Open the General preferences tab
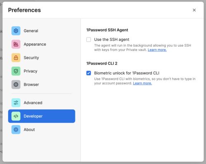Viewport: 206px width, 164px height. click(x=42, y=31)
